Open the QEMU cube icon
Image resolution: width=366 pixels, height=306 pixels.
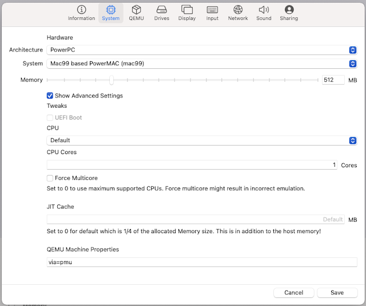tap(136, 10)
